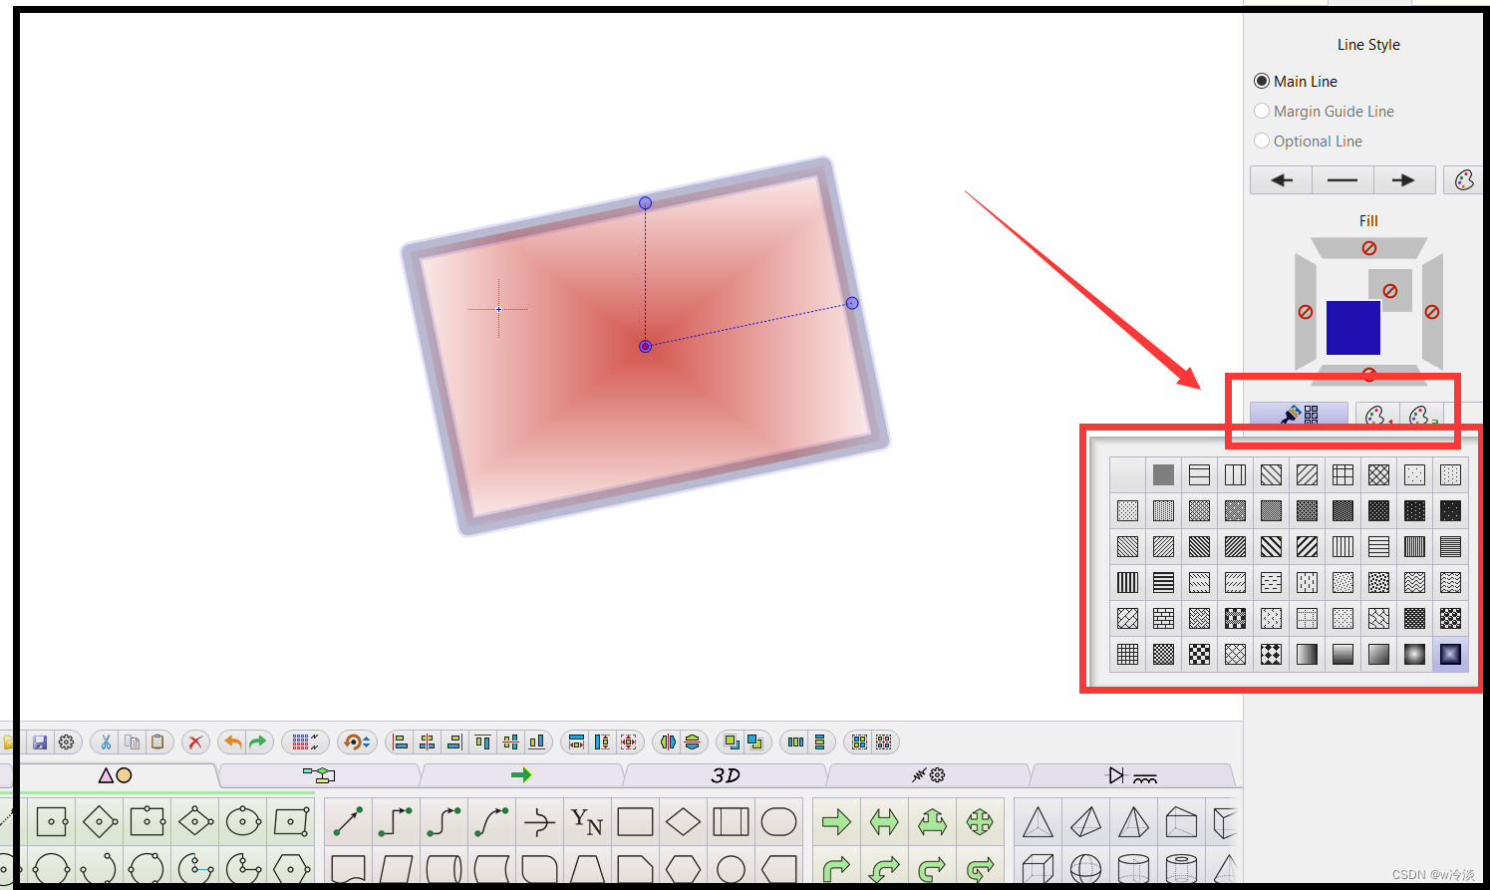The image size is (1490, 890).
Task: Select the Main Line radio button
Action: click(x=1262, y=82)
